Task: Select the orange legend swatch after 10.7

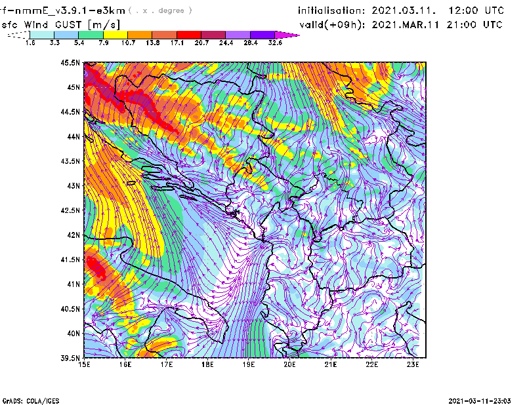Action: pyautogui.click(x=140, y=35)
